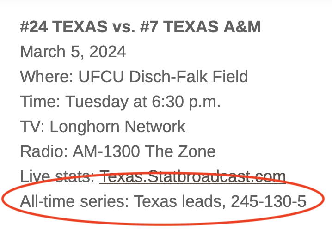The height and width of the screenshot is (230, 332).
Task: Click the "TV:" label
Action: 32,127
